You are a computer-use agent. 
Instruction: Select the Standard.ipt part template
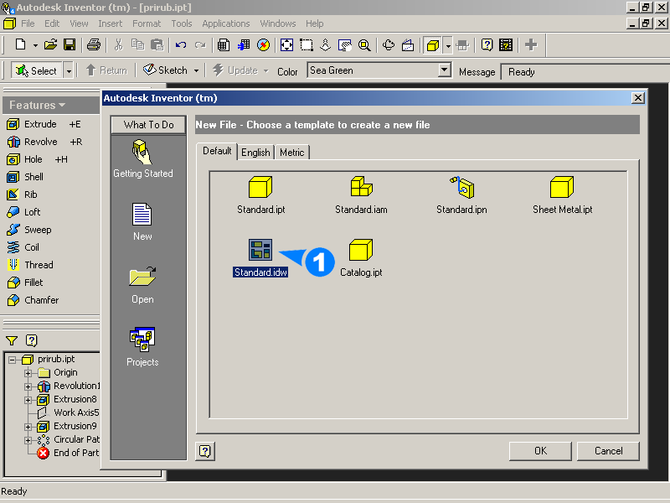[260, 188]
